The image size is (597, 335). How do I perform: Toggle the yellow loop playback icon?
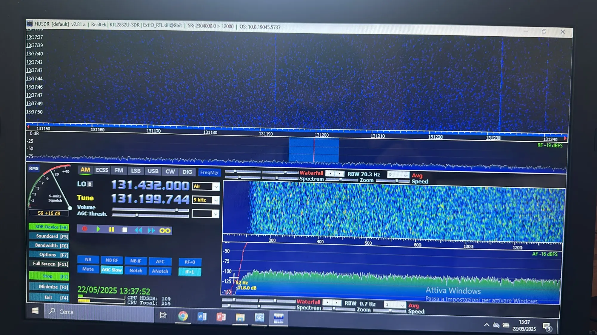pos(165,231)
